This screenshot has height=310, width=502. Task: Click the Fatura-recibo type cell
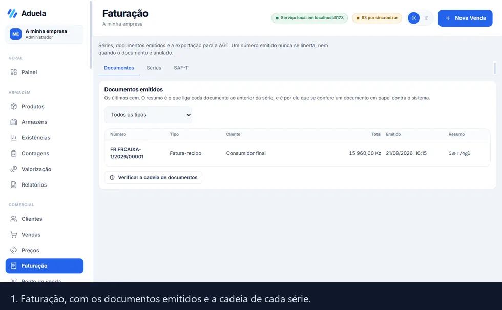click(x=185, y=153)
